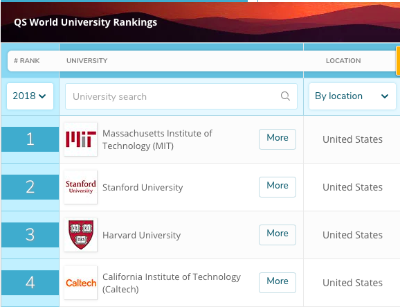The width and height of the screenshot is (400, 307).
Task: Open More for Harvard University
Action: 278,235
